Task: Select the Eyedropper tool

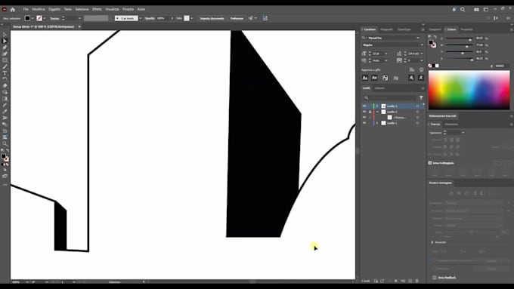Action: tap(5, 112)
